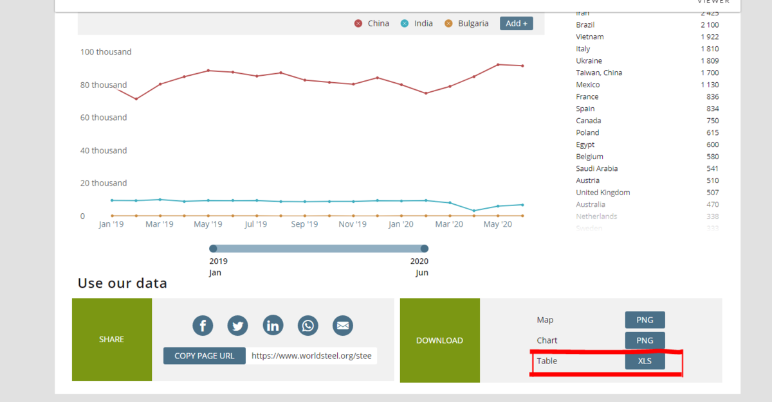Select Australia in the country list
Screen dimensions: 772x402
pyautogui.click(x=591, y=204)
